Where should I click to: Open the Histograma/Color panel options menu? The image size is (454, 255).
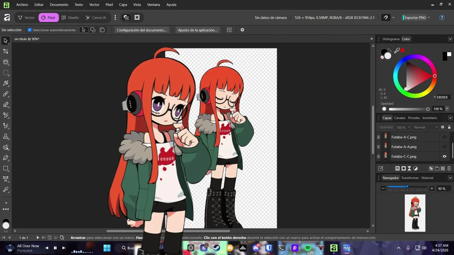click(450, 39)
